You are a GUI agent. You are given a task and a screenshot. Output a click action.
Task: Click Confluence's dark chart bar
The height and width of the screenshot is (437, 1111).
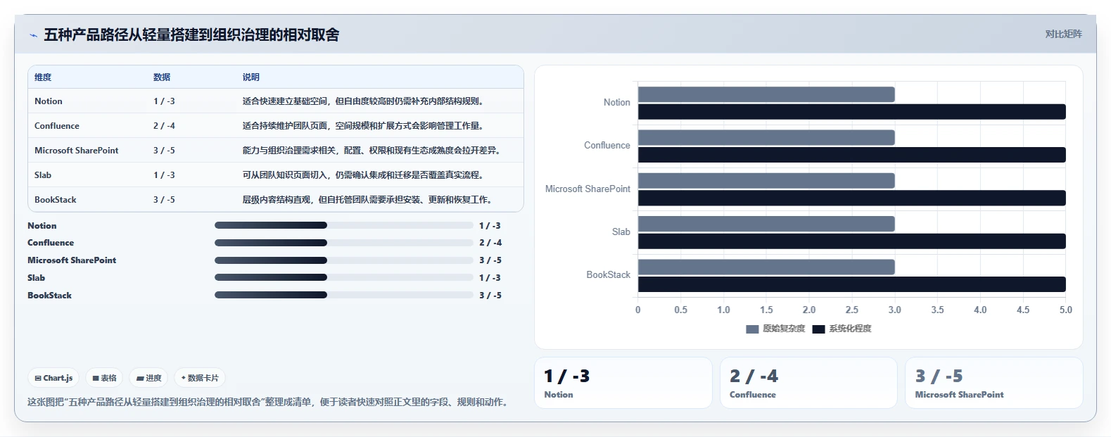pos(852,155)
